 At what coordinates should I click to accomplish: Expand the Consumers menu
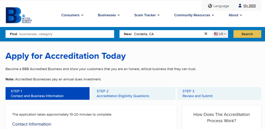click(72, 15)
